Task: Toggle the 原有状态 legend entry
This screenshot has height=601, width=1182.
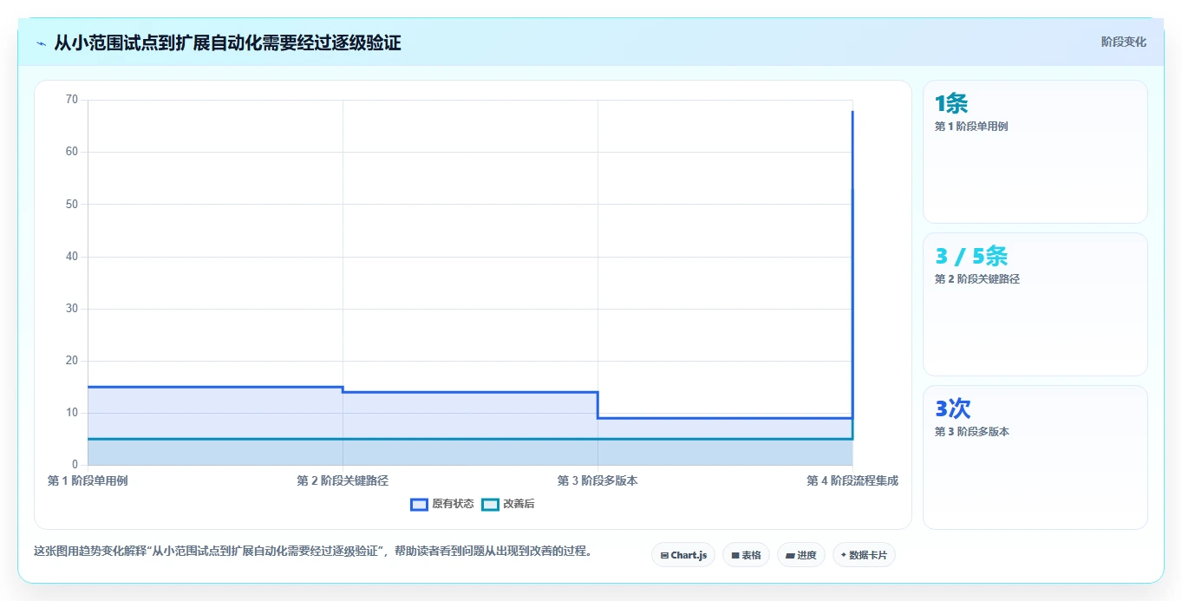Action: (x=442, y=504)
